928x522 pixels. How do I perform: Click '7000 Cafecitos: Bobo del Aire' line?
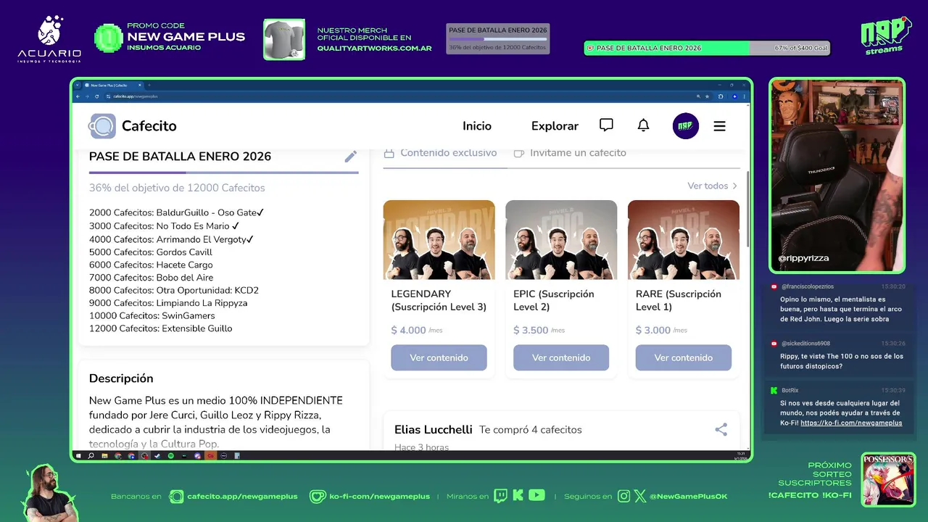click(152, 278)
